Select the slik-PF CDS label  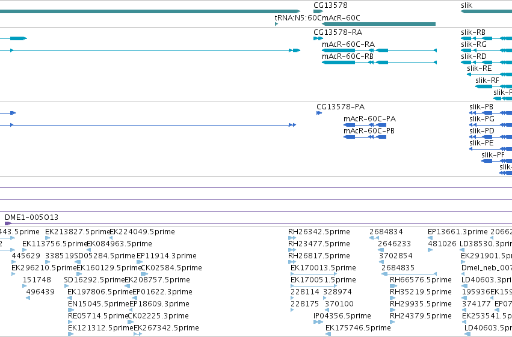coord(493,155)
